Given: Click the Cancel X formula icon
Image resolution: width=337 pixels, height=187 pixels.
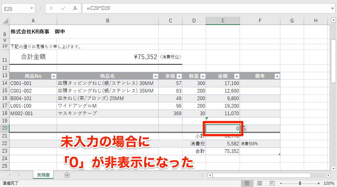Looking at the screenshot, I should point(51,8).
